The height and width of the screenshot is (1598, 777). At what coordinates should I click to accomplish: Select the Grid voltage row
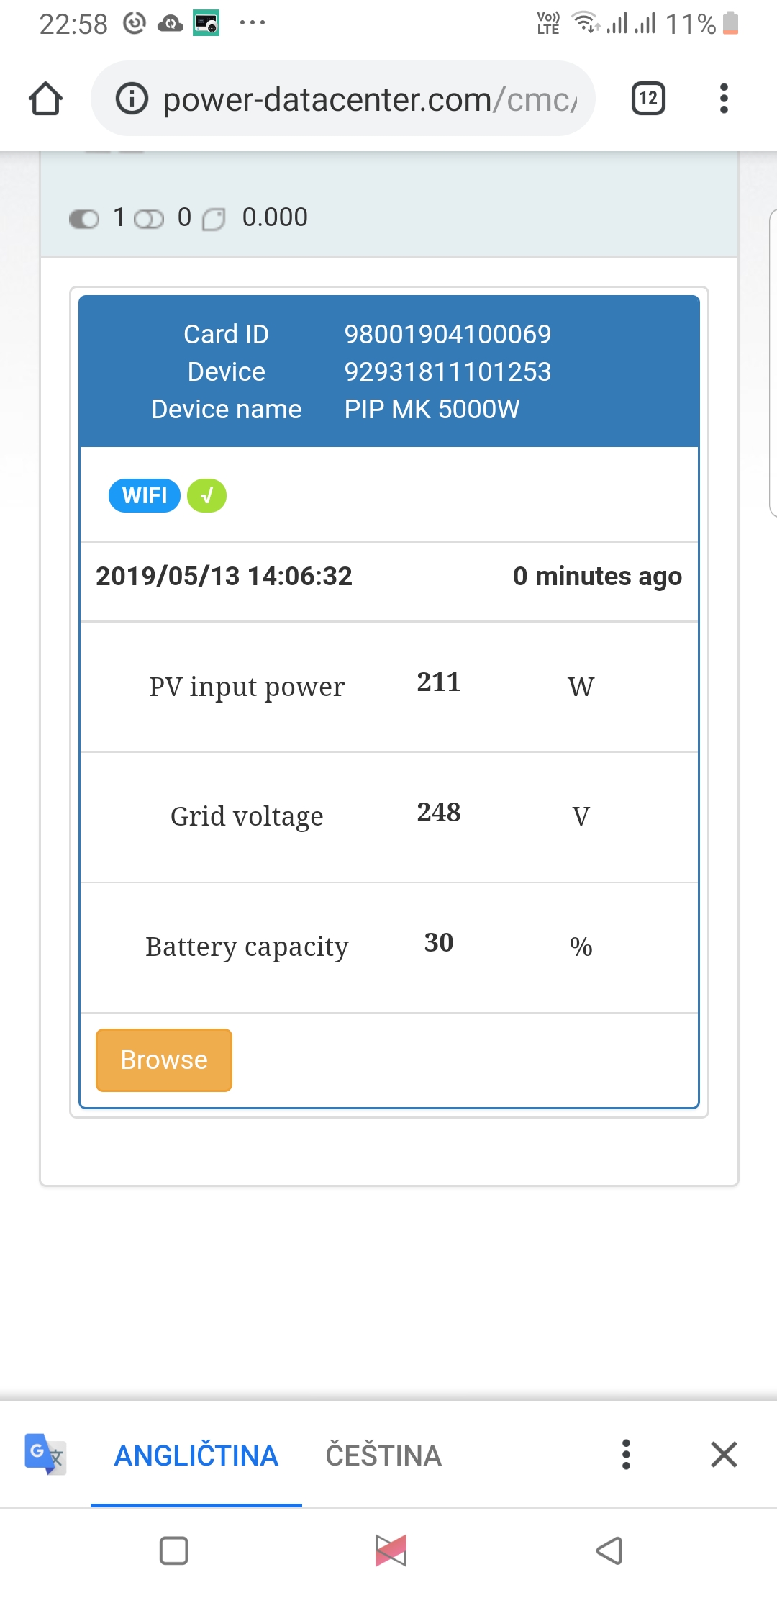pos(388,816)
